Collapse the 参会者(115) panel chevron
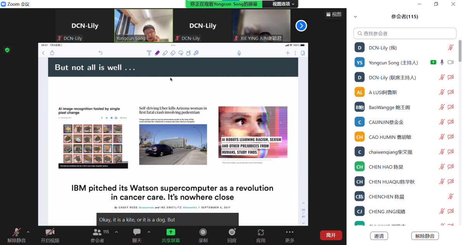 (x=355, y=17)
